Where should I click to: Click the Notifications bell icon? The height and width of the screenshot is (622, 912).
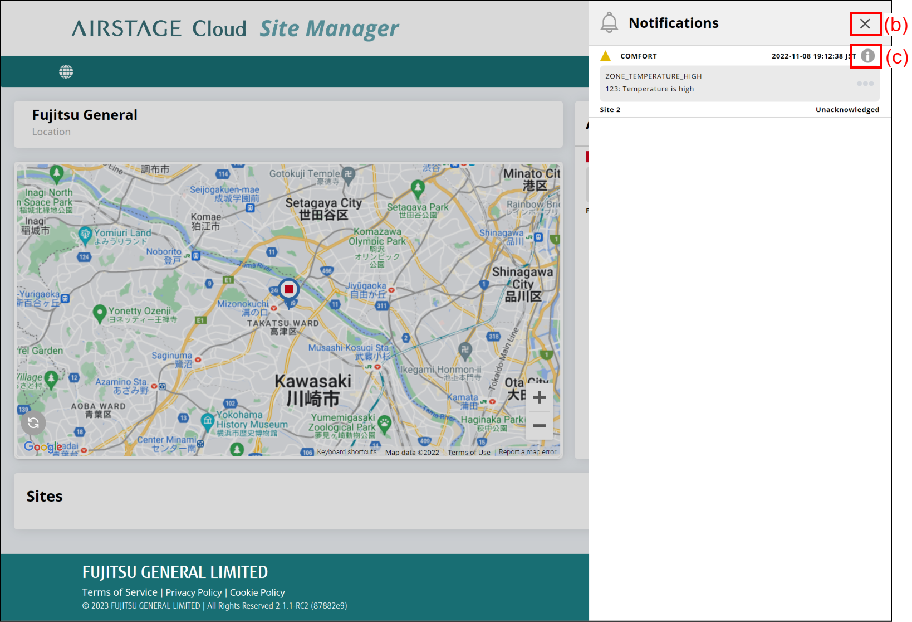click(x=609, y=23)
